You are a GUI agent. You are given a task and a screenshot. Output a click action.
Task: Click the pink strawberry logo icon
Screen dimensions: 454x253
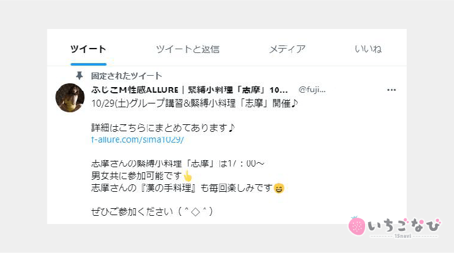(357, 226)
